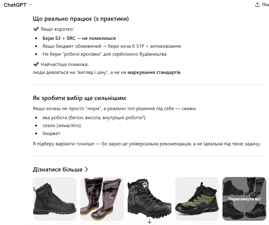Image resolution: width=269 pixels, height=225 pixels.
Task: Open the black ankle work boot thumbnail
Action: pos(55,199)
